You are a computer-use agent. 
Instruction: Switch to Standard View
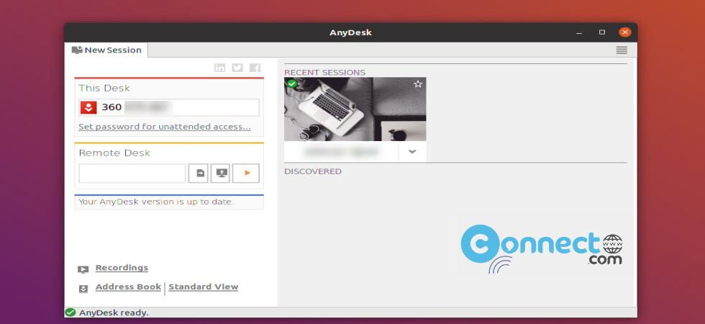pyautogui.click(x=203, y=287)
